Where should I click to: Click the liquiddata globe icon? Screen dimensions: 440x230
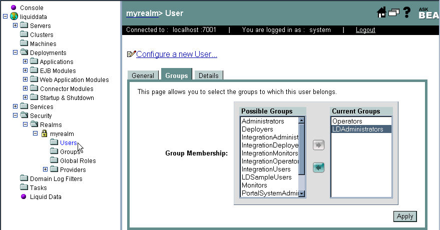[x=14, y=16]
